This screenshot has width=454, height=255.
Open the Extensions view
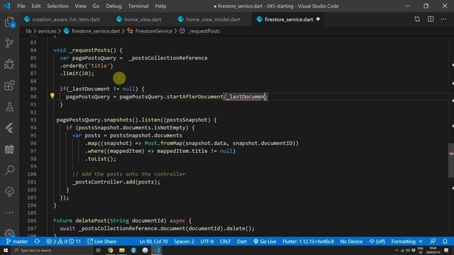[9, 86]
